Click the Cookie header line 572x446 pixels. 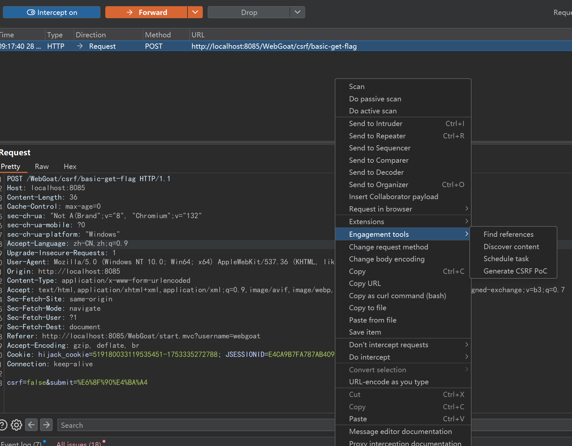tap(171, 354)
